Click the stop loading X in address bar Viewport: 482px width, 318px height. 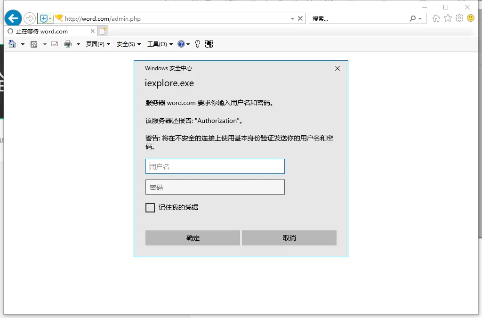pyautogui.click(x=300, y=19)
